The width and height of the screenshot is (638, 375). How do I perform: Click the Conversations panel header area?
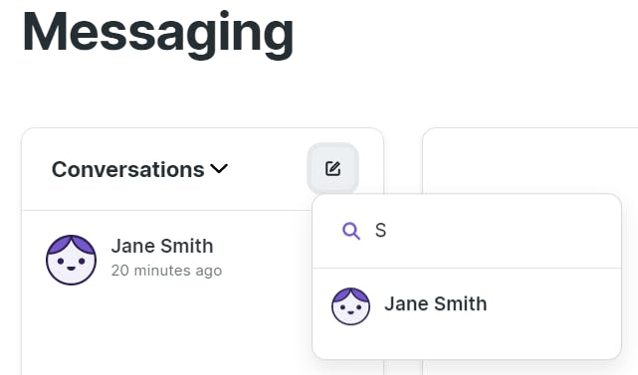203,169
